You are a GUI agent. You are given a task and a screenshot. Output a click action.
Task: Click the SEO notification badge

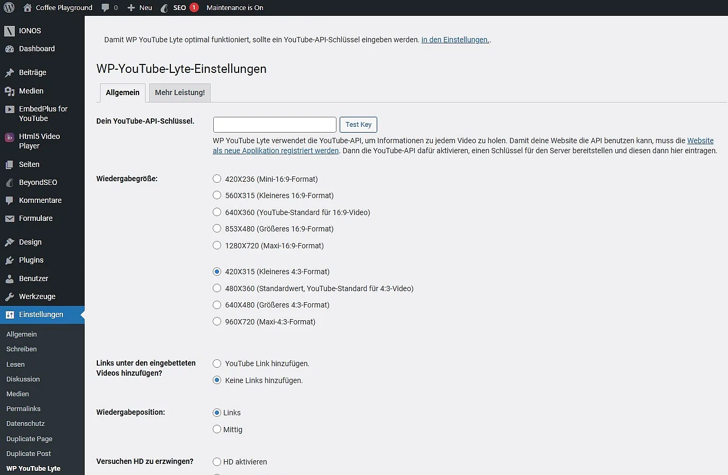point(194,7)
